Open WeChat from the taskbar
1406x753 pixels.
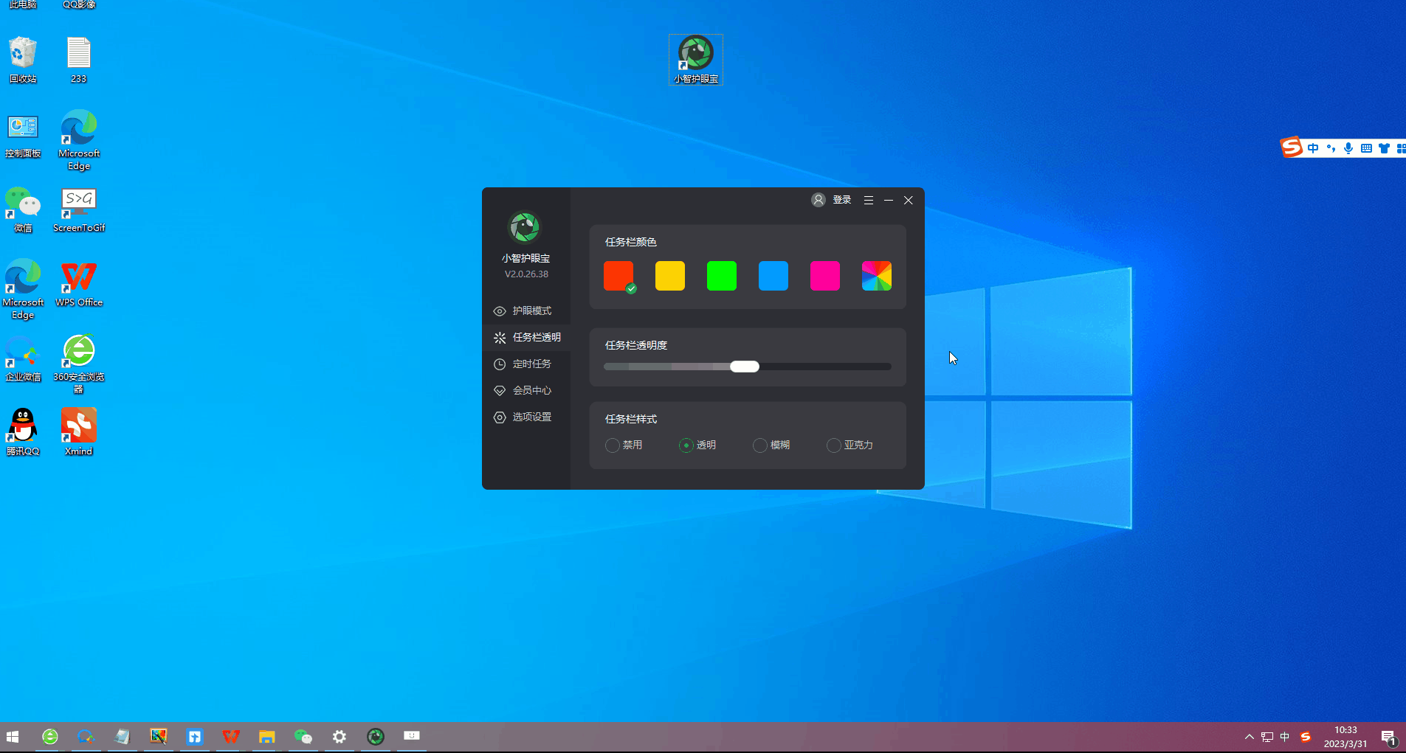[303, 735]
